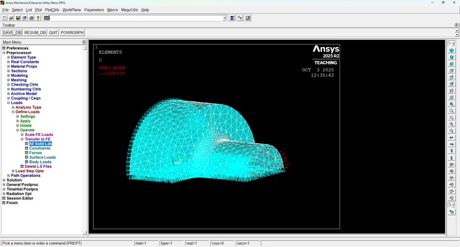460x247 pixels.
Task: Collapse the Main Menu panel
Action: pyautogui.click(x=84, y=42)
